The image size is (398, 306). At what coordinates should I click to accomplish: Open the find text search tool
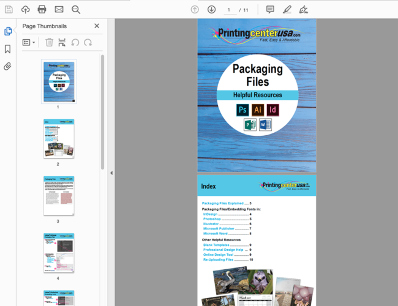point(76,9)
